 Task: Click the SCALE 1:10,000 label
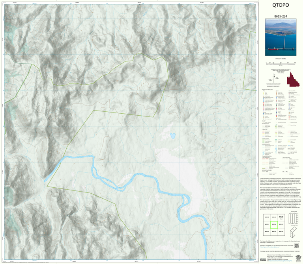[281, 59]
